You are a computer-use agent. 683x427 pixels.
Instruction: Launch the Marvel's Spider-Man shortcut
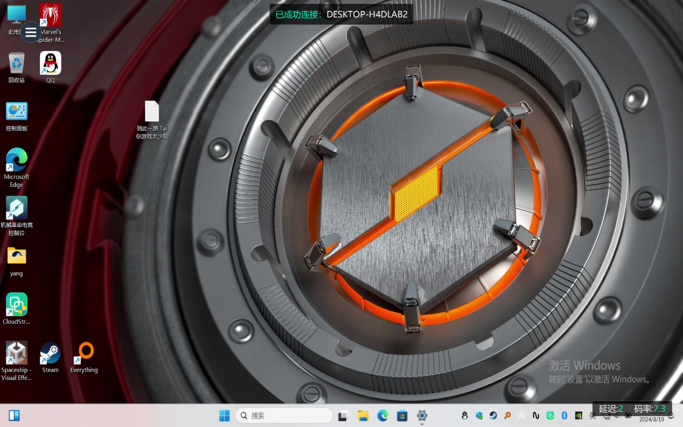51,23
